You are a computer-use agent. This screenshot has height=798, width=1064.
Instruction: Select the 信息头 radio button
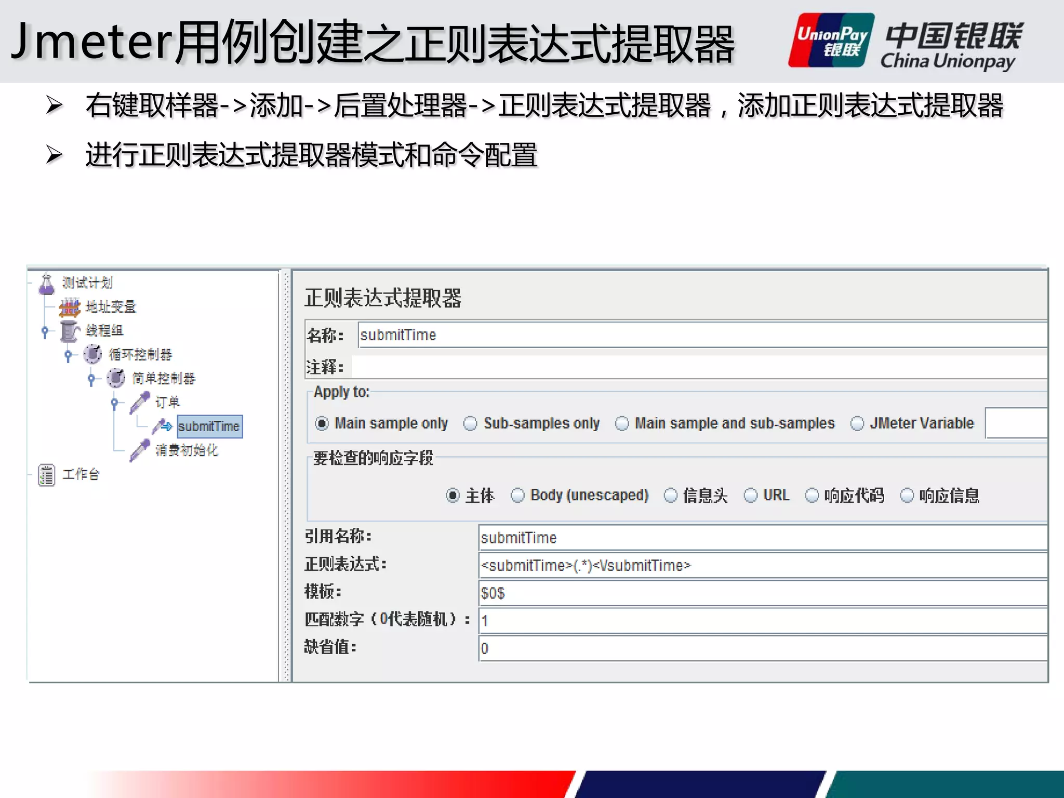[671, 496]
